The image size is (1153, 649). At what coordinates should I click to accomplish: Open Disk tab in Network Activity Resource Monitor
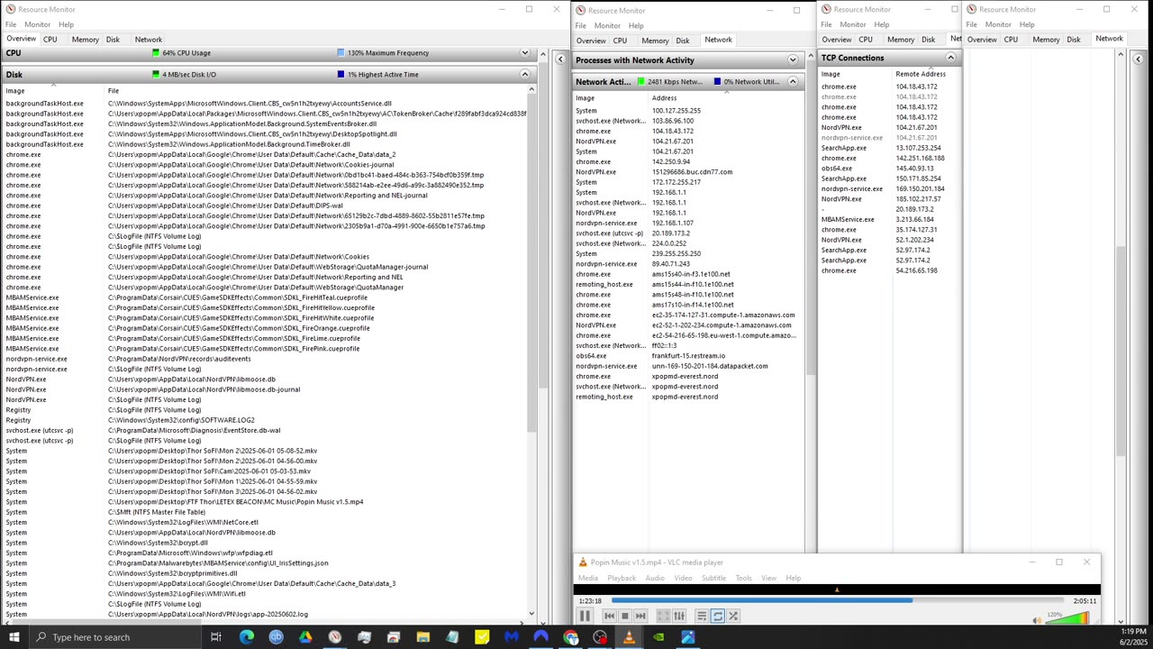click(683, 41)
